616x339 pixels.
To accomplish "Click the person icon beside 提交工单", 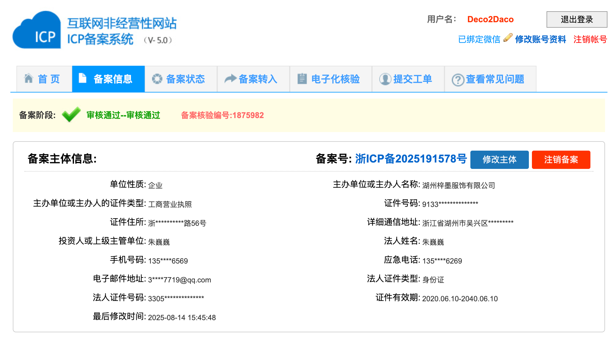I will click(x=385, y=79).
